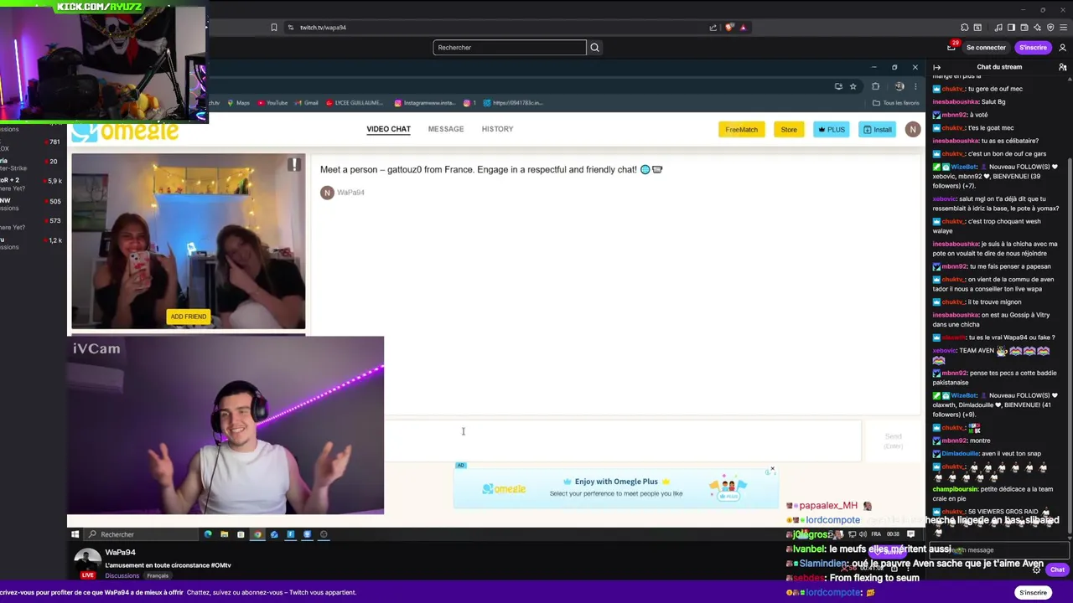Open the Windows Start button in the stream
1073x603 pixels.
tap(75, 534)
